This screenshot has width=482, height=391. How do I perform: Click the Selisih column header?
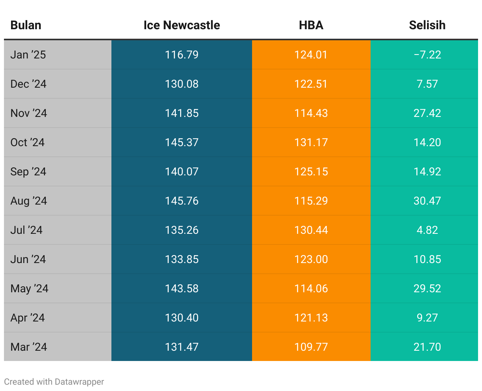click(427, 25)
